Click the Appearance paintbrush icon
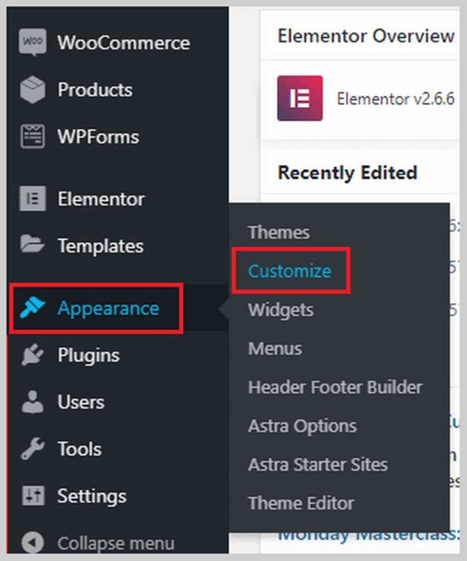467x561 pixels. (x=33, y=308)
